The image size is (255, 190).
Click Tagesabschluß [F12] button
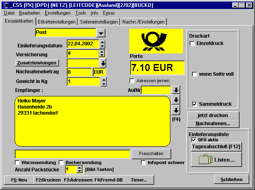click(x=216, y=147)
